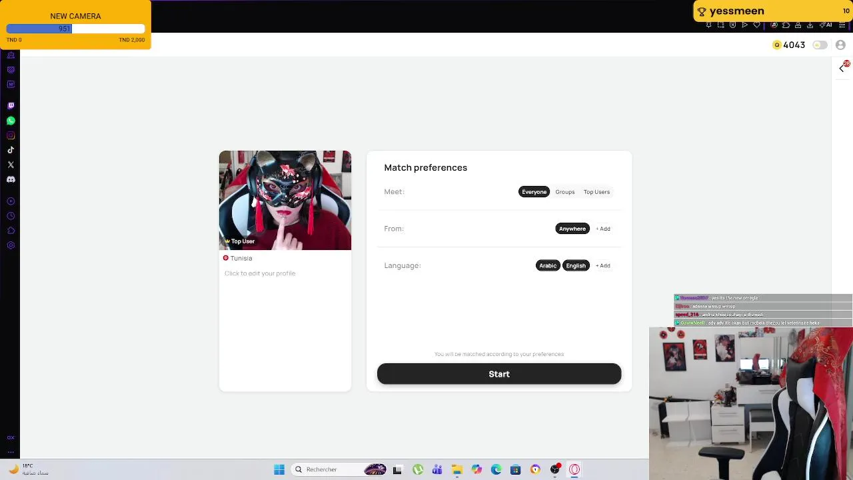Open OBS Studio from taskbar
The width and height of the screenshot is (853, 480).
pyautogui.click(x=554, y=469)
